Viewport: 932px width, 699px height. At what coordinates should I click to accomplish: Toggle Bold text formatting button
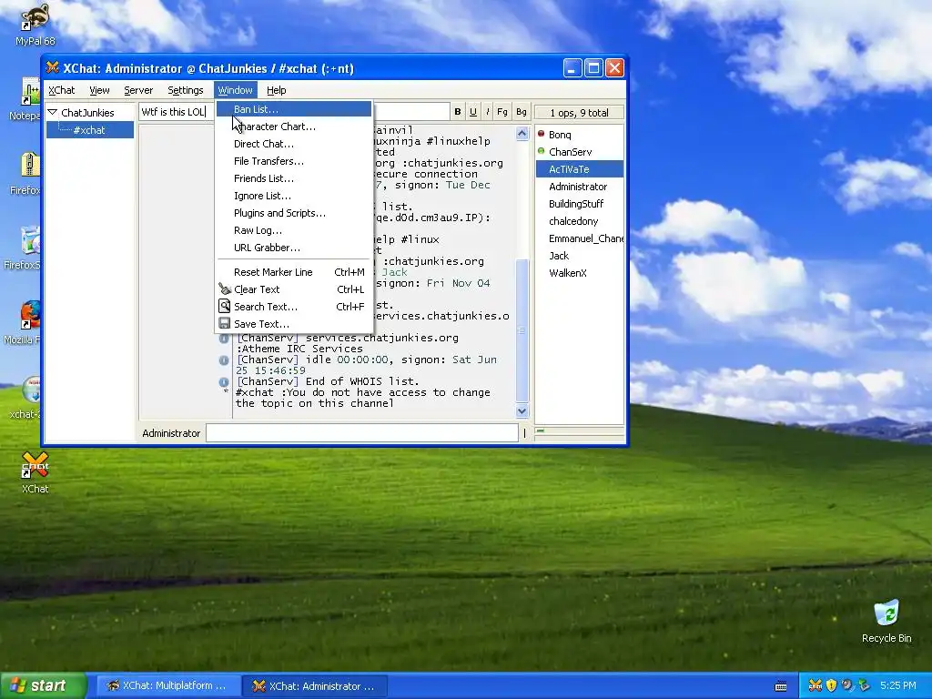click(x=458, y=112)
